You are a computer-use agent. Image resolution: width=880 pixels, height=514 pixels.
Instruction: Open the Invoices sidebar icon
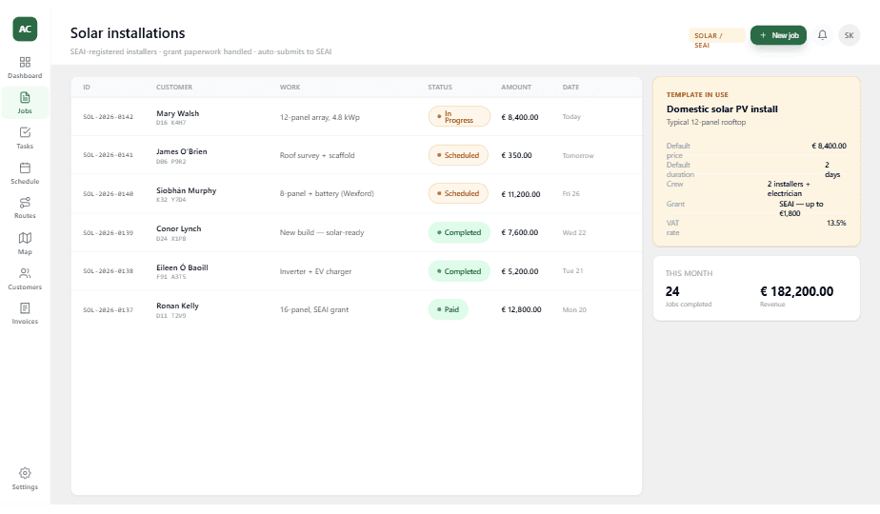[x=25, y=308]
